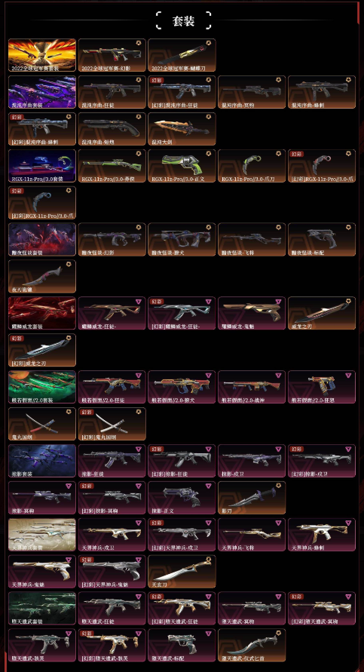The width and height of the screenshot is (364, 672).
Task: Click the 幻彩 badge on [幻彩]天界神兵-鬼魅
Action: pos(87,560)
